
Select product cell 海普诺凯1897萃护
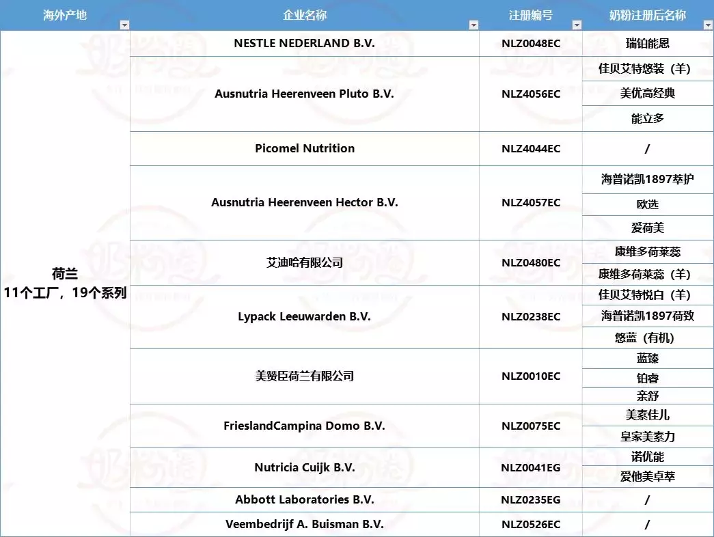tap(648, 180)
